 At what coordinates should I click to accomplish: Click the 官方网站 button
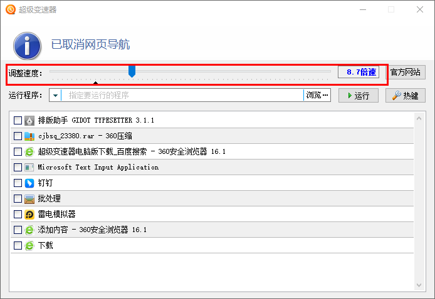click(406, 73)
